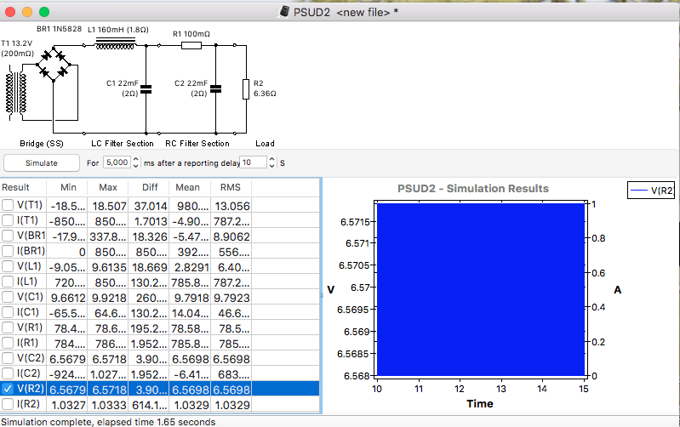Viewport: 680px width, 427px height.
Task: Click the R2 load resistor symbol
Action: click(x=246, y=89)
